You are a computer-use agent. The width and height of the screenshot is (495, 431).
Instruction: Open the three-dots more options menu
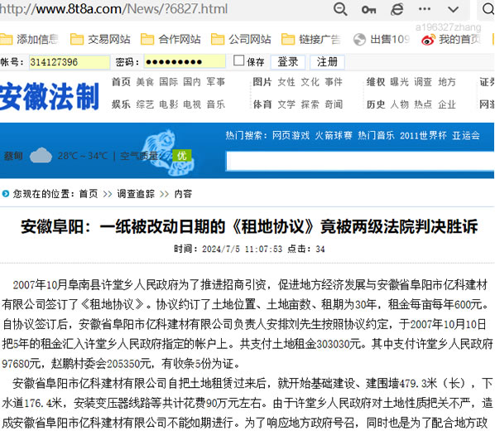(x=425, y=9)
